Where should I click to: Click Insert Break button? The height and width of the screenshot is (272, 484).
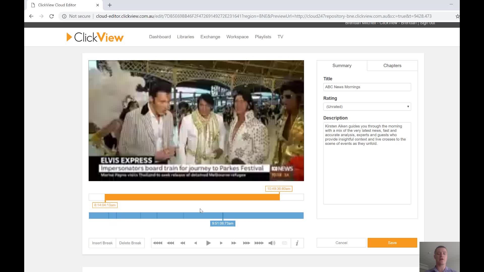click(x=102, y=243)
